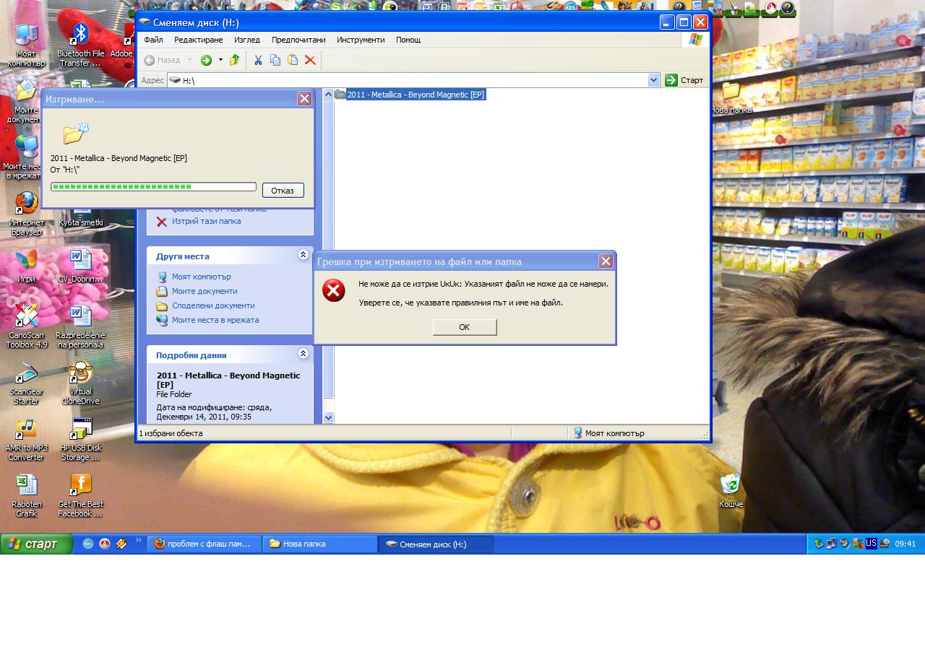Click the Моите документи link

click(x=205, y=291)
